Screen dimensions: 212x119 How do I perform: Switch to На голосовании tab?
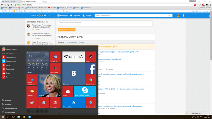[72, 42]
